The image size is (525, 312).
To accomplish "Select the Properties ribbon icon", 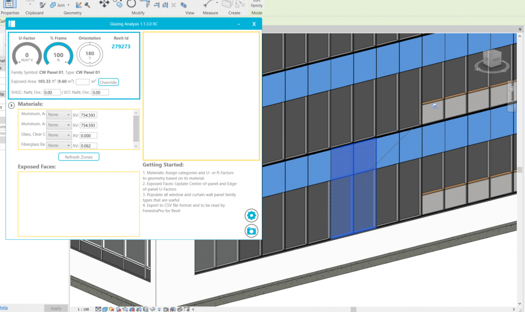I will [9, 4].
